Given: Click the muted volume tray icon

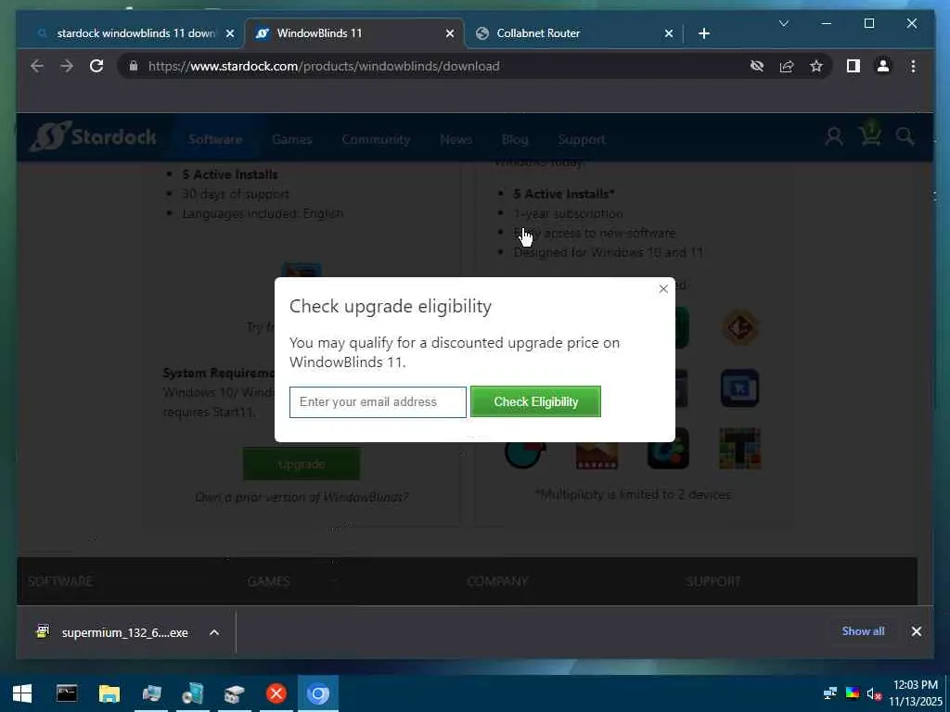Looking at the screenshot, I should (874, 693).
